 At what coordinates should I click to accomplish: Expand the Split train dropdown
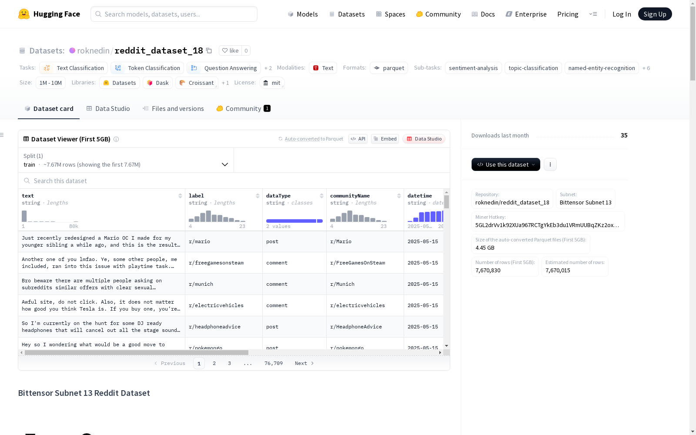click(126, 160)
